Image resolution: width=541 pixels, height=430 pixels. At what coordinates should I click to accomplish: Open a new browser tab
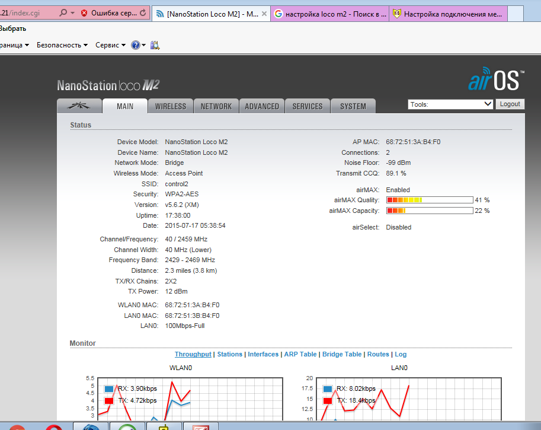click(x=516, y=14)
